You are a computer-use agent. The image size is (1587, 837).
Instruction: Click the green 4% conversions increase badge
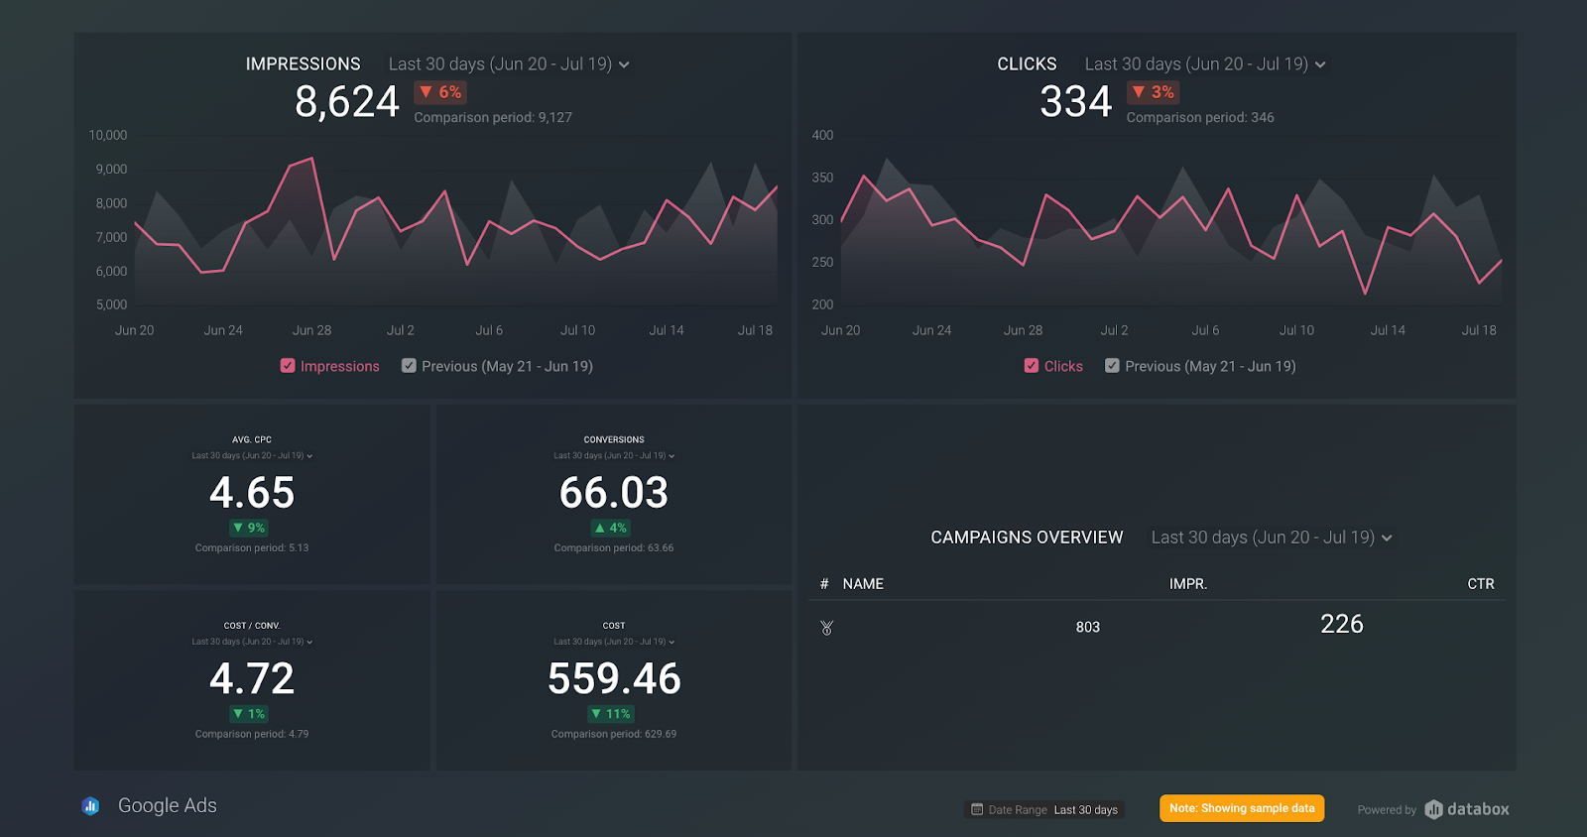(x=611, y=528)
